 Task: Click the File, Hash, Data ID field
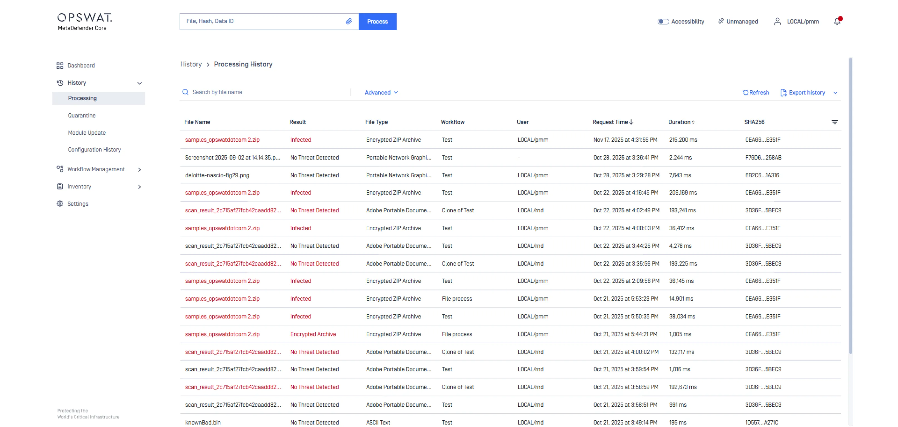pos(261,21)
